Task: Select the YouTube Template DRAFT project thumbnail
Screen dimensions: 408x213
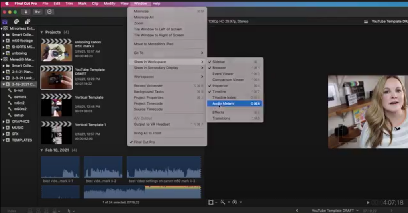Action: tap(57, 78)
